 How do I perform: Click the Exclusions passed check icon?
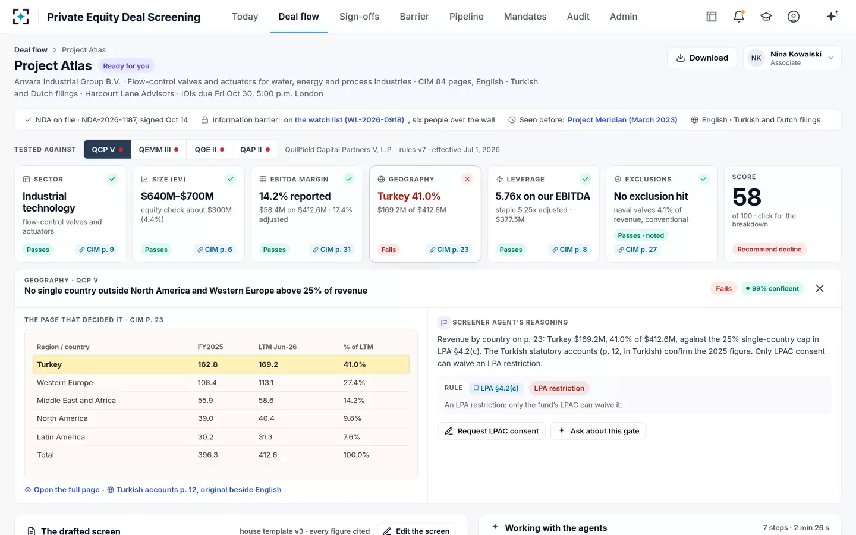pyautogui.click(x=704, y=179)
